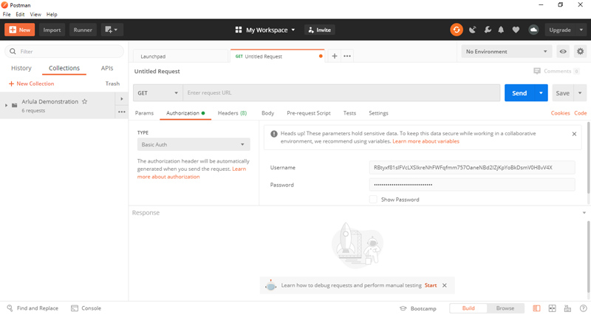Open the Headers (8) tab
The width and height of the screenshot is (591, 315).
[232, 113]
